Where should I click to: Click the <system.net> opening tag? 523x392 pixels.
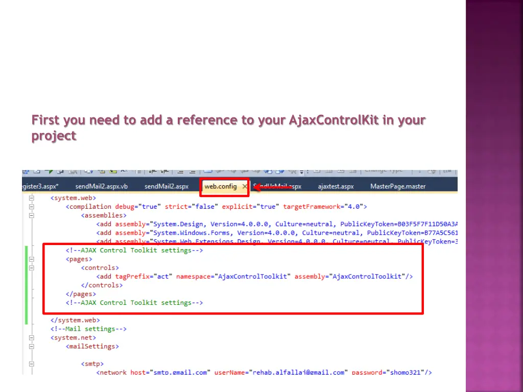[x=73, y=338]
